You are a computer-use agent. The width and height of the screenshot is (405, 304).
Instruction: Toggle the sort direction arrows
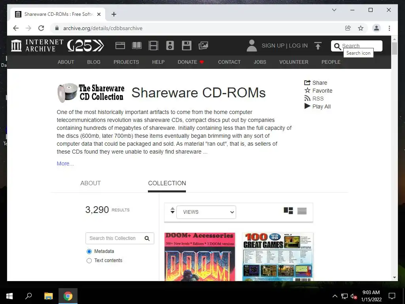tap(172, 211)
